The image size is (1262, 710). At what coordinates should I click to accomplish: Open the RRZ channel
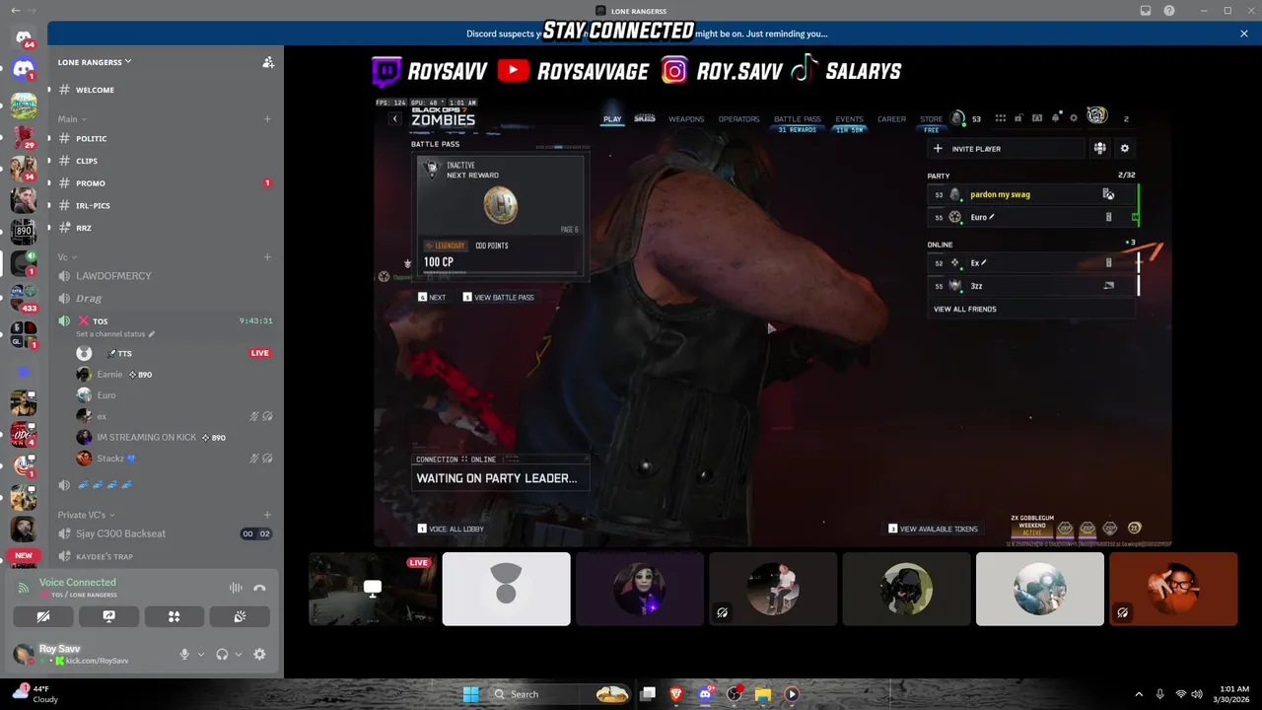(165, 228)
